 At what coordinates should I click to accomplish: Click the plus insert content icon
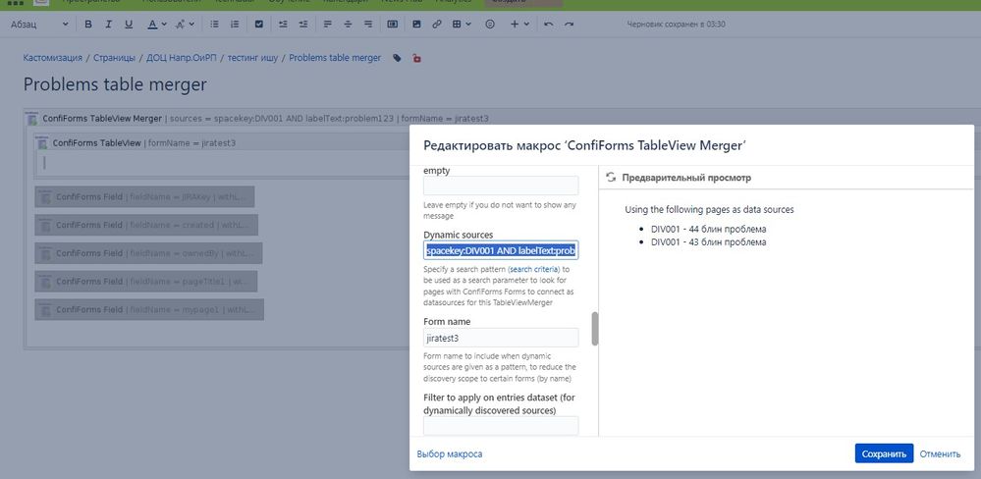[x=515, y=25]
